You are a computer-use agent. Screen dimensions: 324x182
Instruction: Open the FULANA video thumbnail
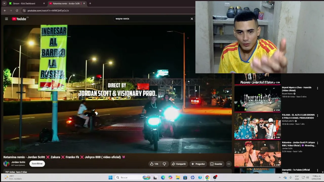point(257,126)
